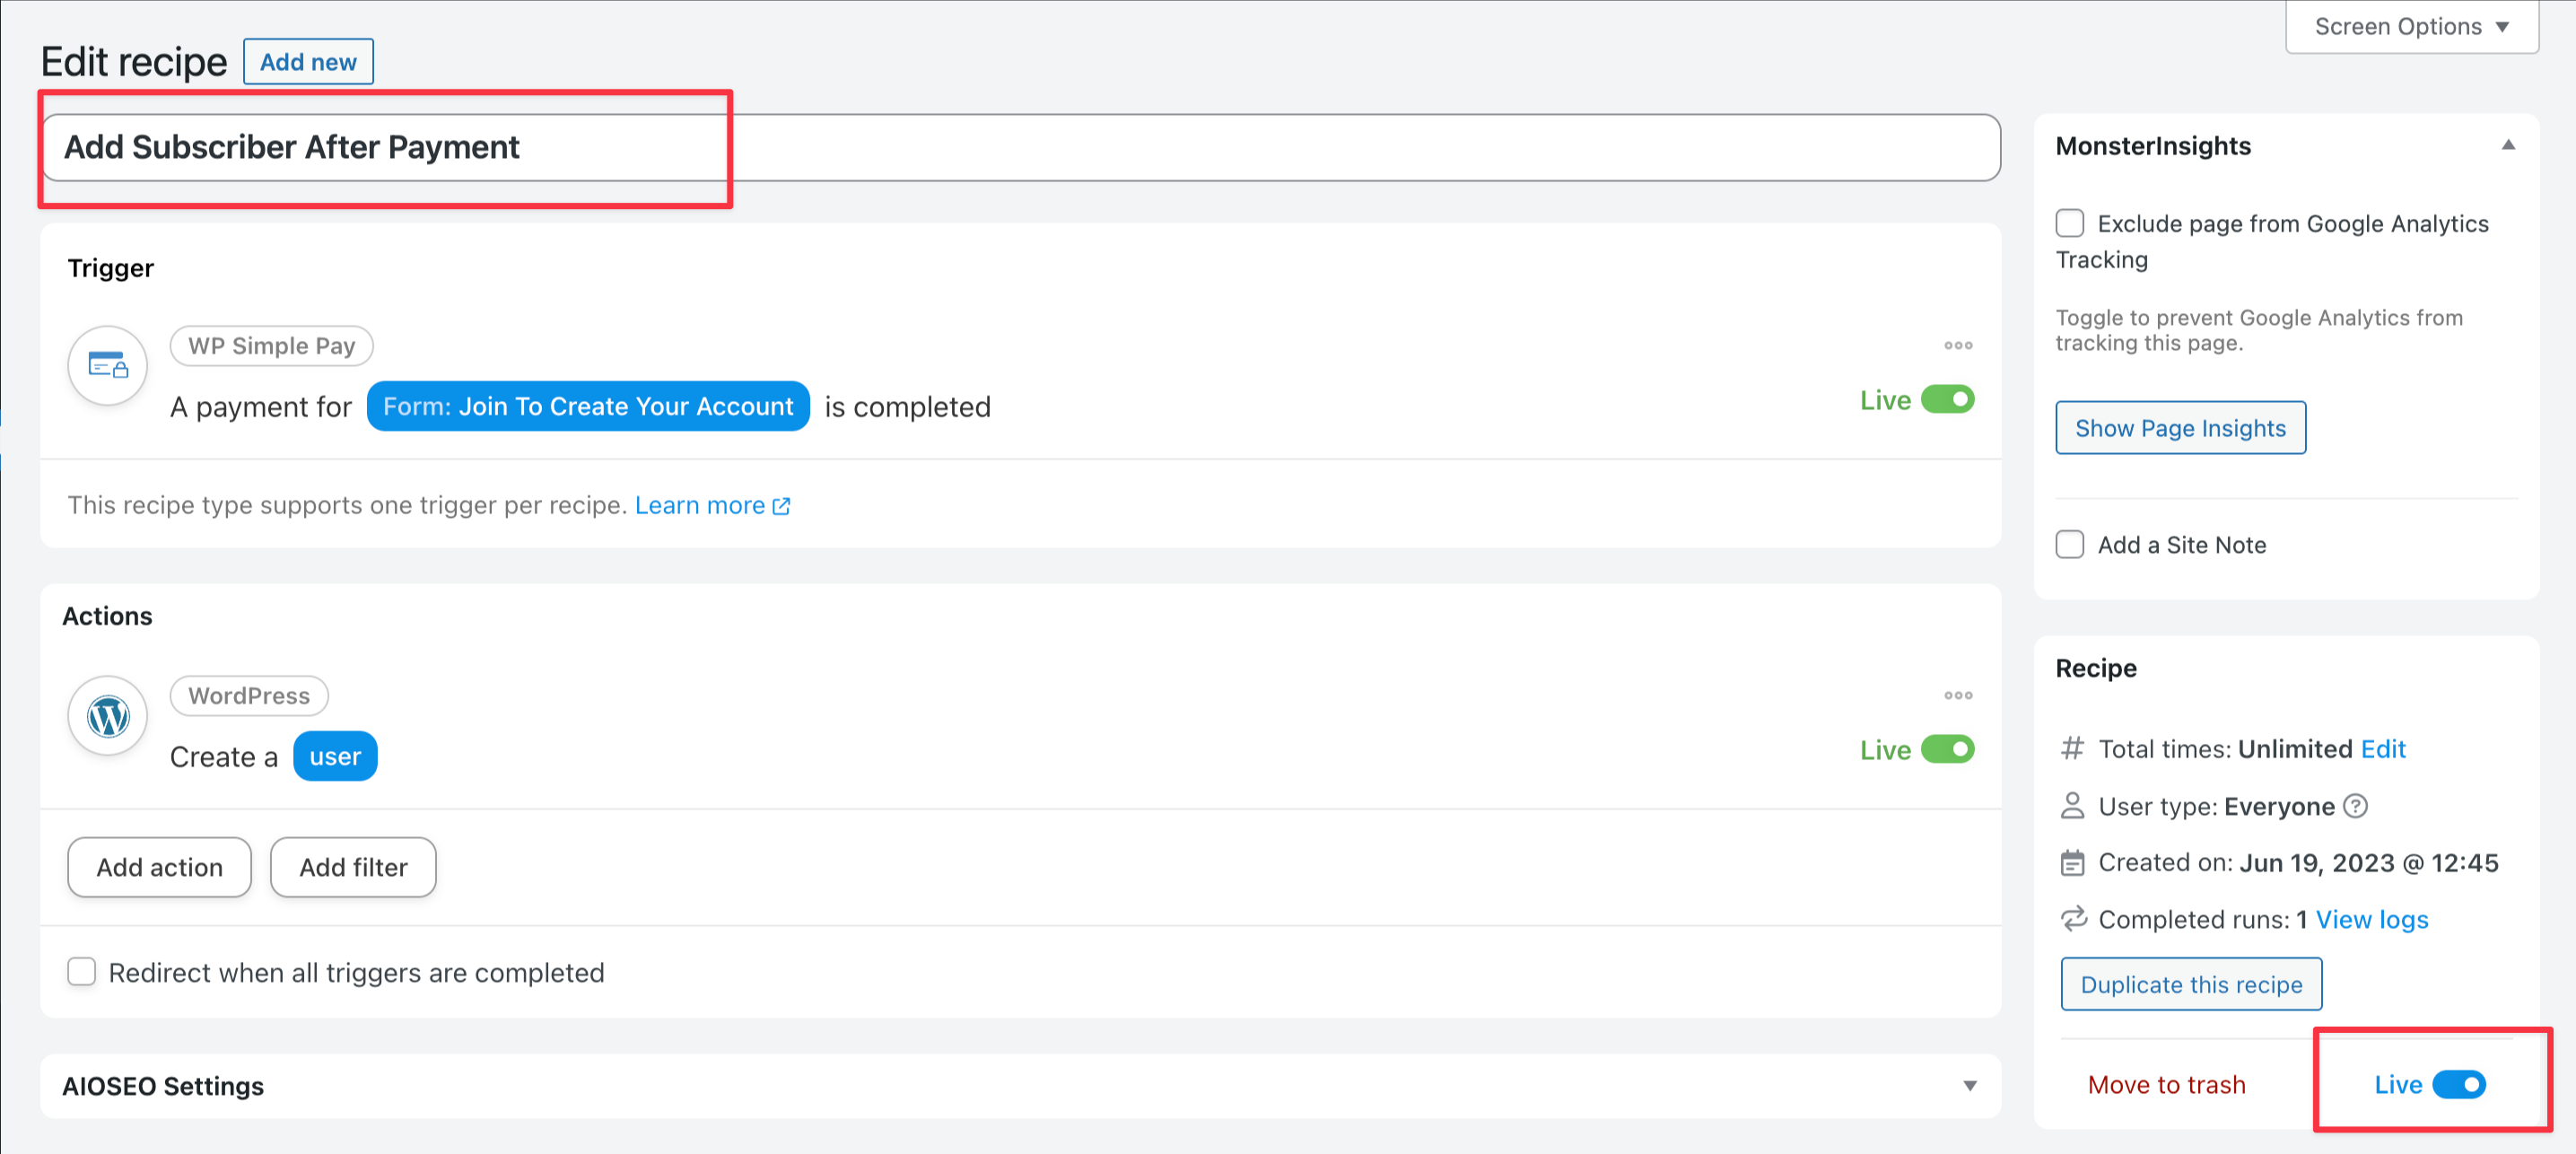Image resolution: width=2576 pixels, height=1154 pixels.
Task: Click Duplicate this recipe button
Action: 2191,984
